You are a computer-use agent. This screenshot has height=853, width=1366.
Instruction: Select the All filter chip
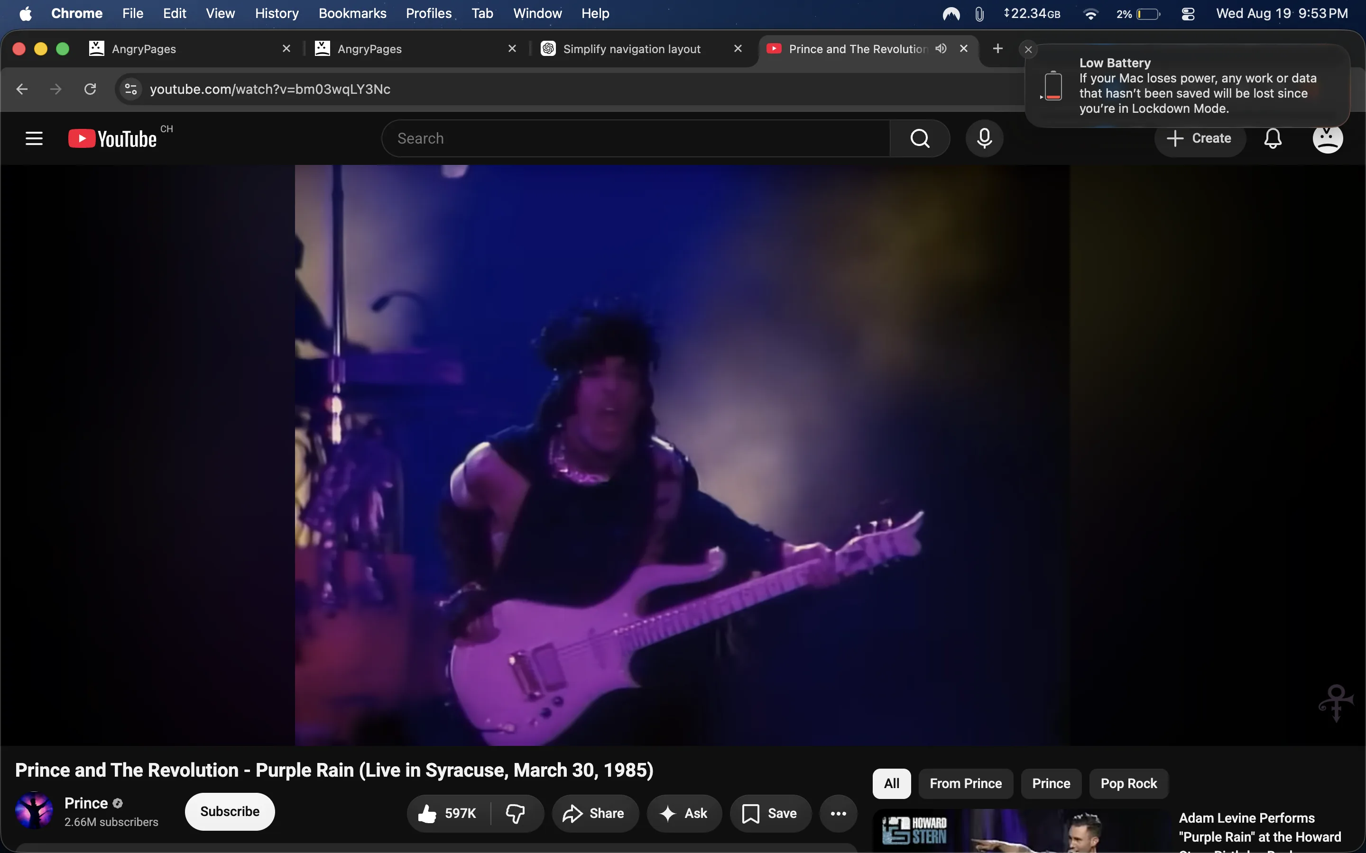coord(891,784)
